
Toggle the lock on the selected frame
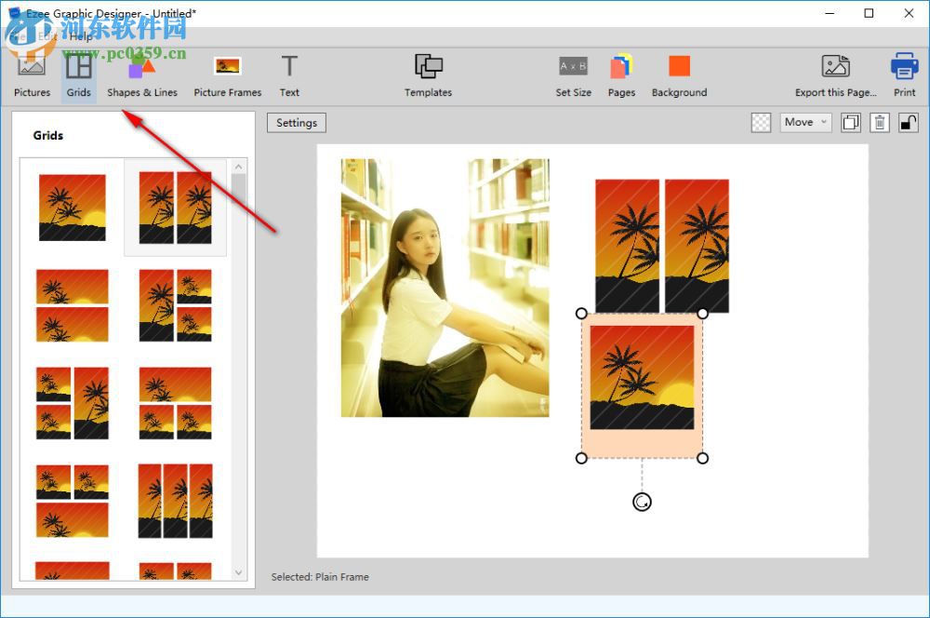click(x=909, y=122)
